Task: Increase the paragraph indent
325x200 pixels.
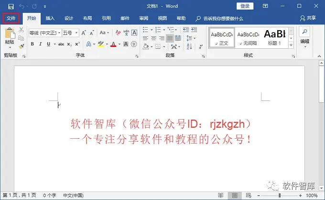Action: coord(194,30)
